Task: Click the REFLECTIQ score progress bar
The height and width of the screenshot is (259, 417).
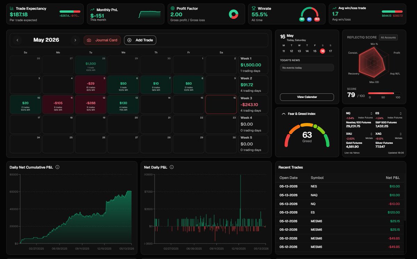Action: click(384, 93)
